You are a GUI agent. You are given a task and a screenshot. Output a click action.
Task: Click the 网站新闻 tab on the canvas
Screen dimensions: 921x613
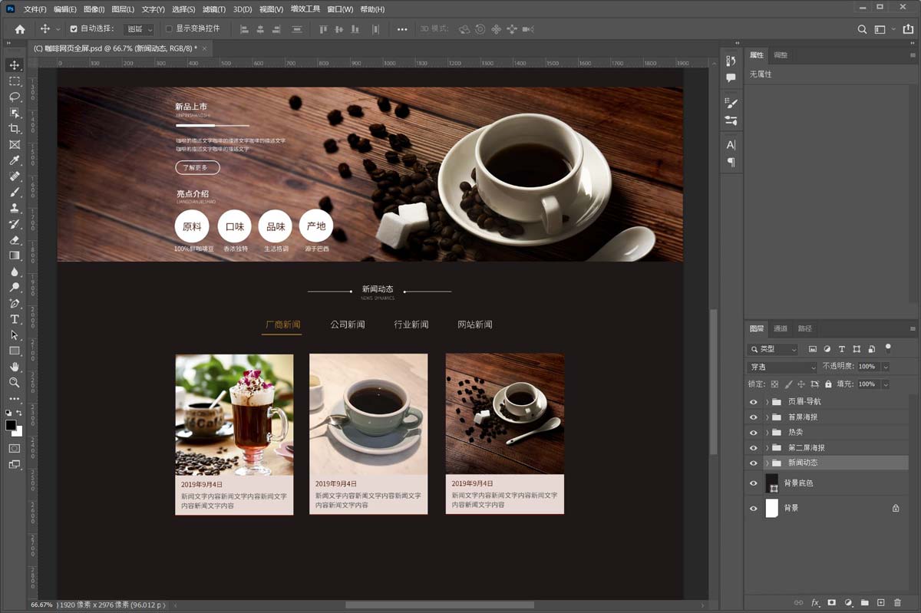click(475, 325)
